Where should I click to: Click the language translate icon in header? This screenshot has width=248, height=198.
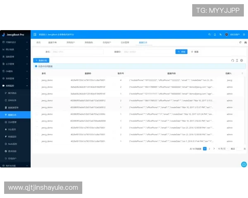click(x=221, y=34)
